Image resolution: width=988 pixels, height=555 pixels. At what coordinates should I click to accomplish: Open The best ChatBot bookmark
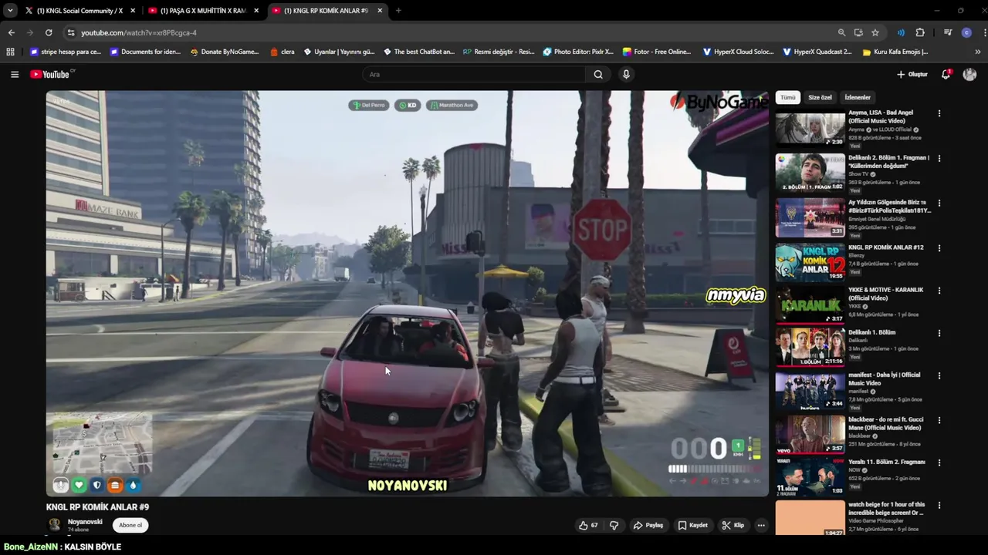point(418,52)
